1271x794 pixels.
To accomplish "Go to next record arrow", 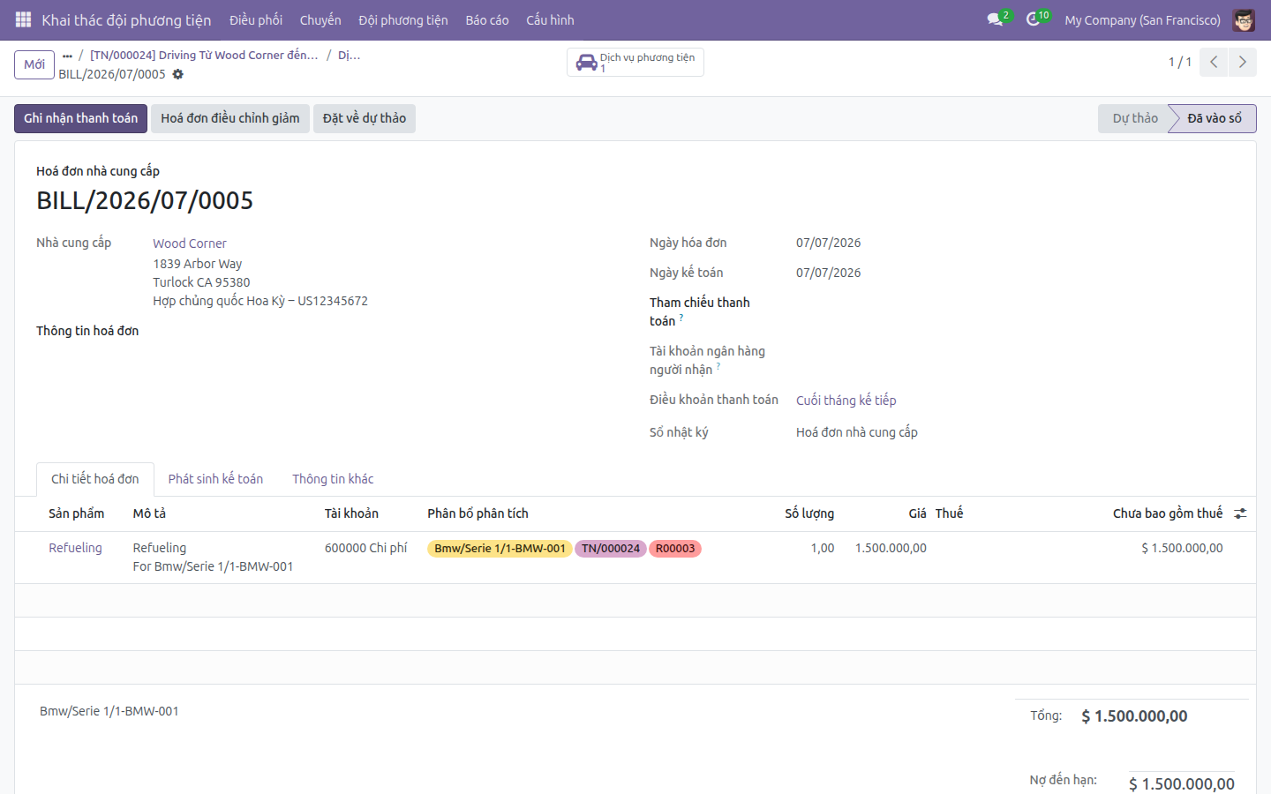I will [x=1242, y=62].
